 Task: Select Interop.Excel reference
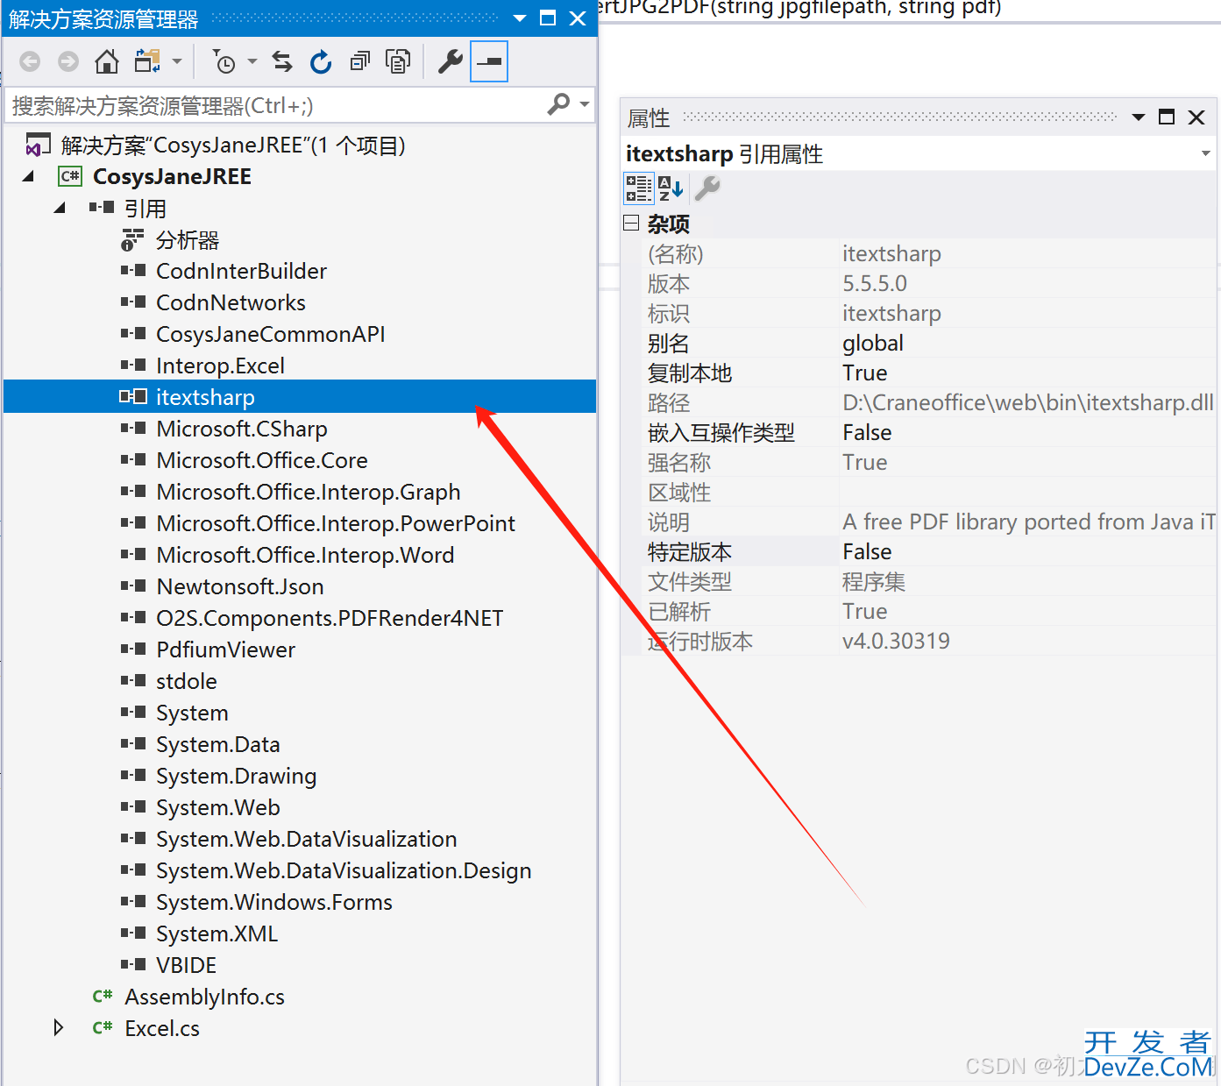pos(220,366)
